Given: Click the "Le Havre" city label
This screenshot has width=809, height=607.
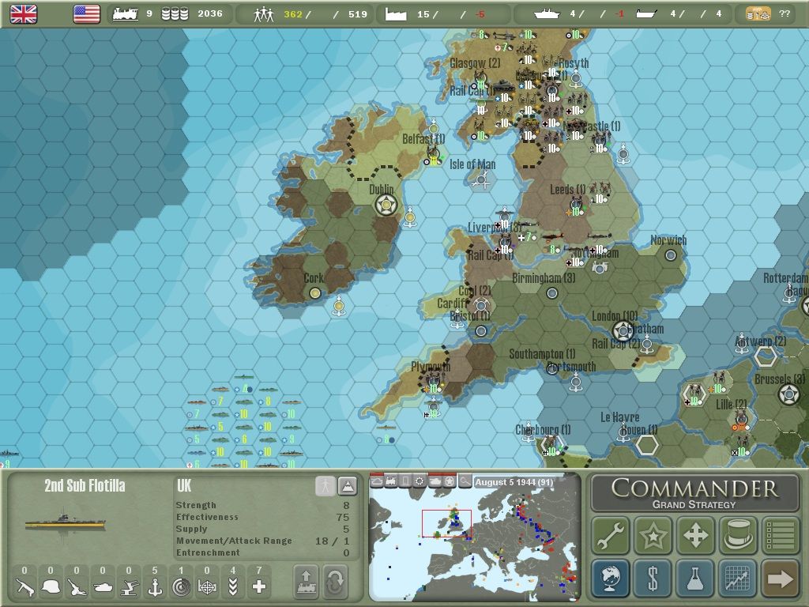Looking at the screenshot, I should click(619, 417).
